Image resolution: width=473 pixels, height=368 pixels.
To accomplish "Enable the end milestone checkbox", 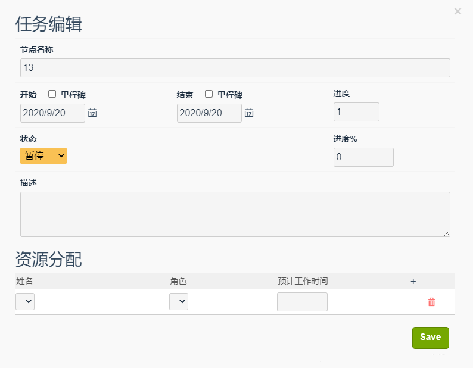I will [209, 94].
